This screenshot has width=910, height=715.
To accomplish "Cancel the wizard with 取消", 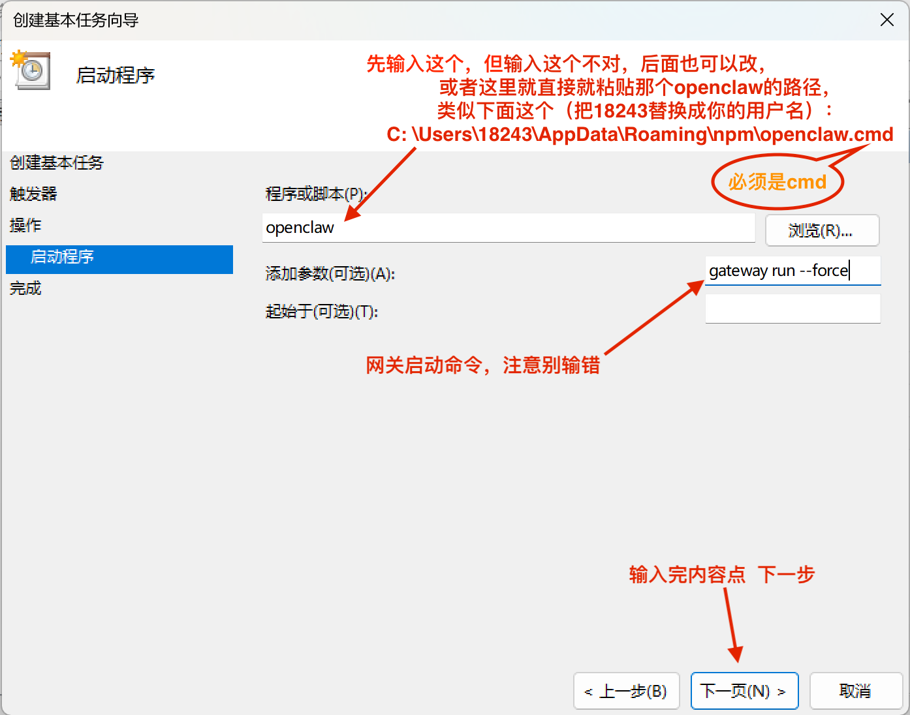I will (856, 691).
